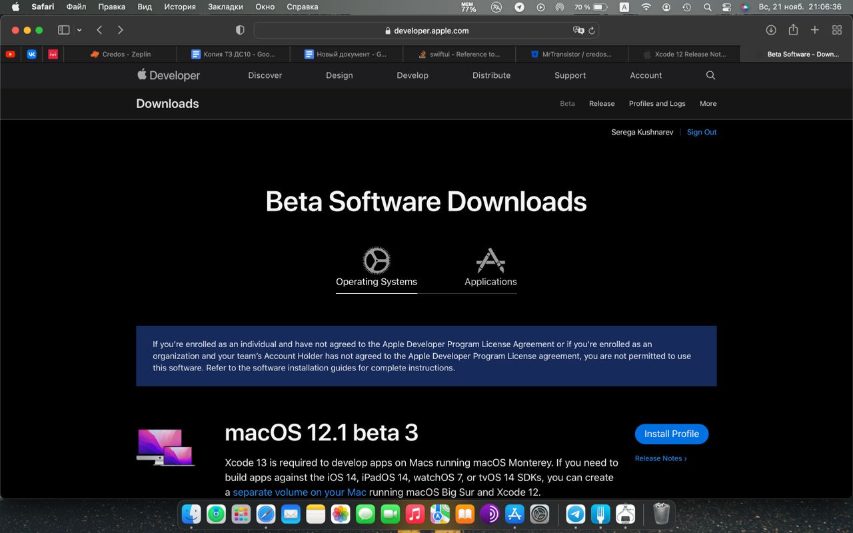Open Finder from the Dock
Screen dimensions: 853x533
191,514
